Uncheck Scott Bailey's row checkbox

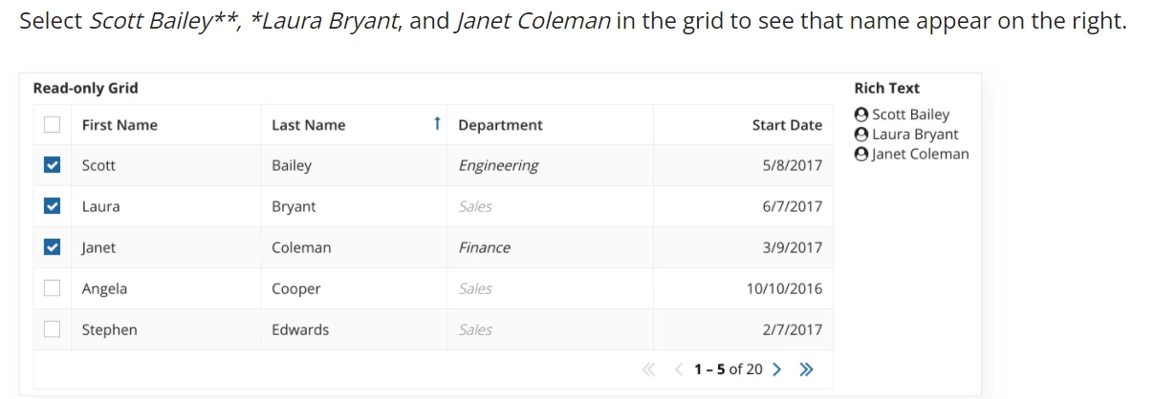click(x=53, y=165)
